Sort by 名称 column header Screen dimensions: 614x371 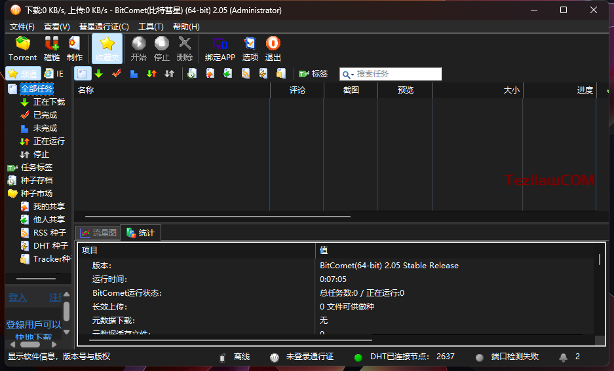coord(172,90)
